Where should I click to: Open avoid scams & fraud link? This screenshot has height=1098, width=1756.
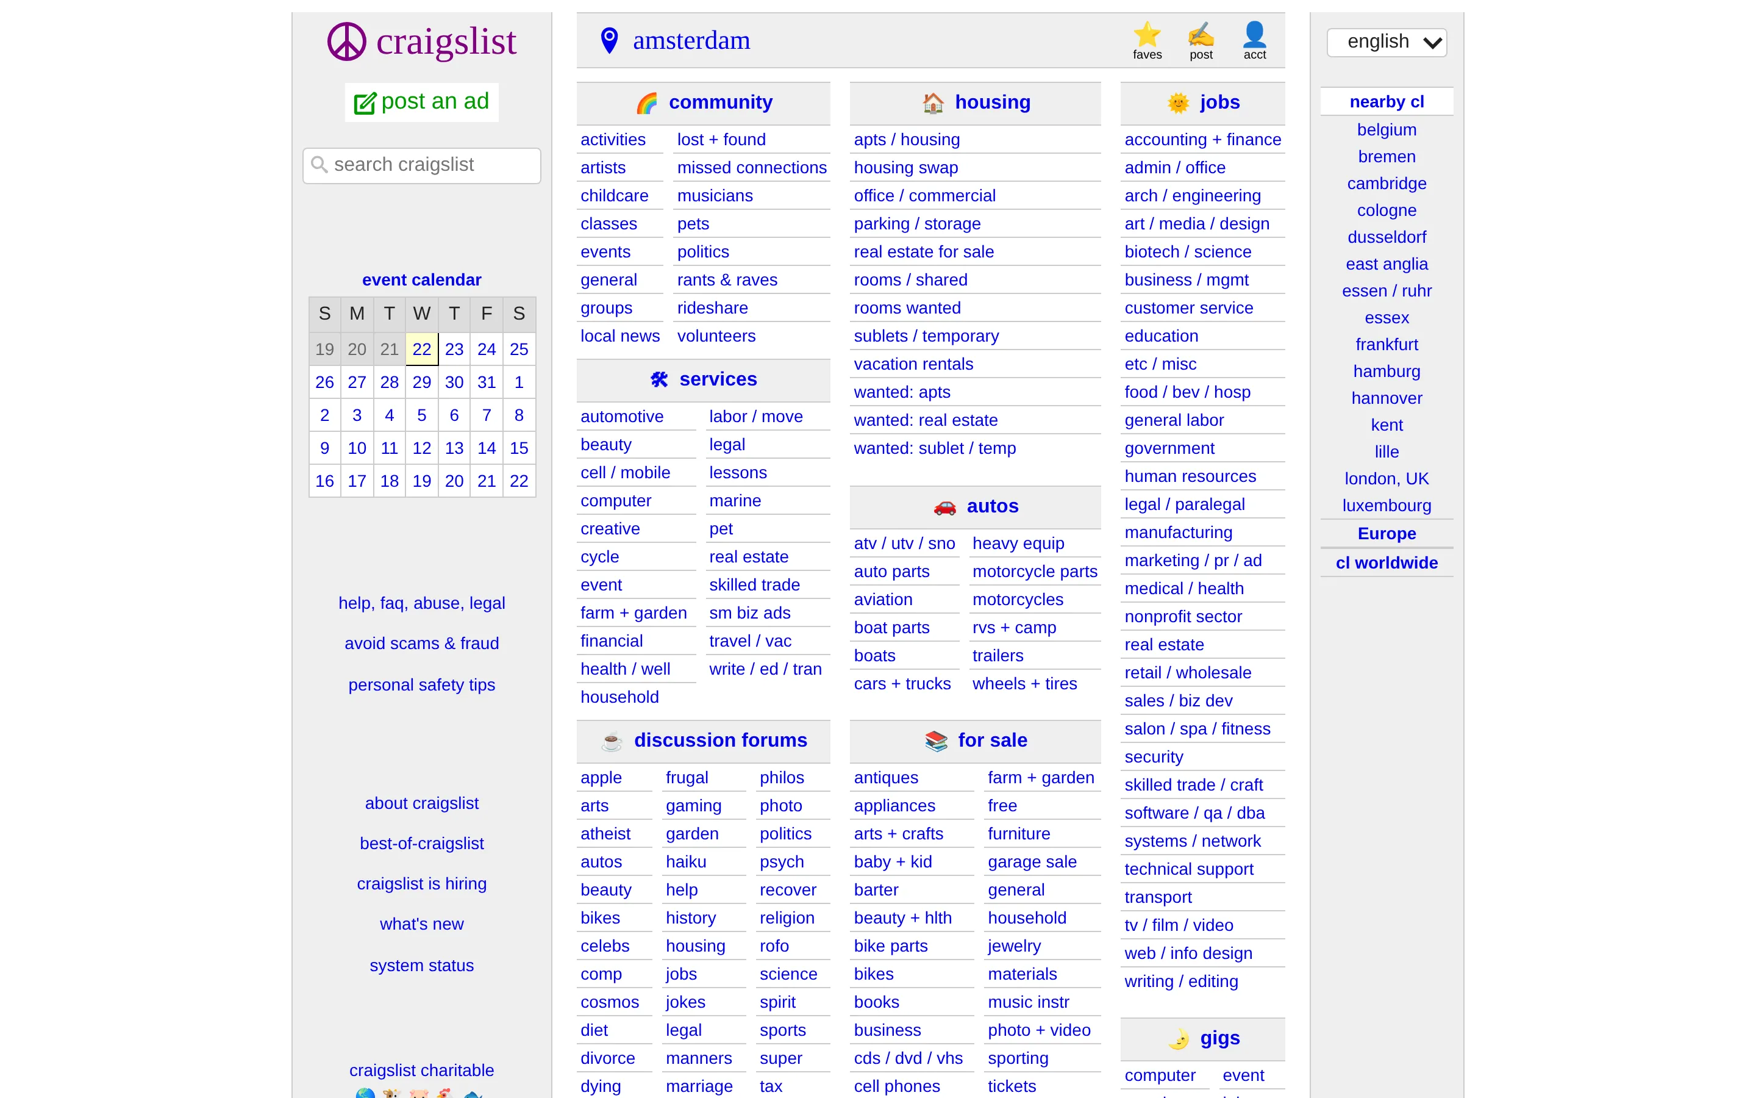coord(421,644)
